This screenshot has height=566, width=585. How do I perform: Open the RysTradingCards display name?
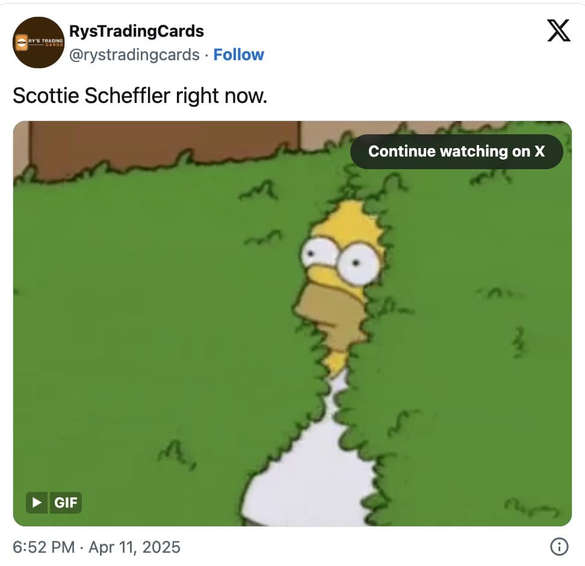click(137, 31)
